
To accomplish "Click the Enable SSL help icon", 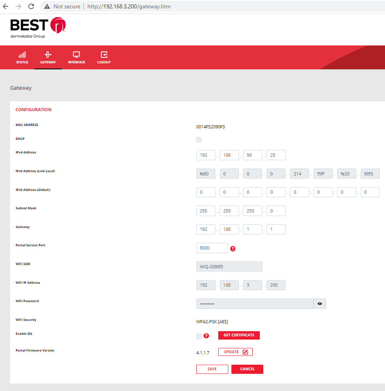I will pyautogui.click(x=206, y=336).
